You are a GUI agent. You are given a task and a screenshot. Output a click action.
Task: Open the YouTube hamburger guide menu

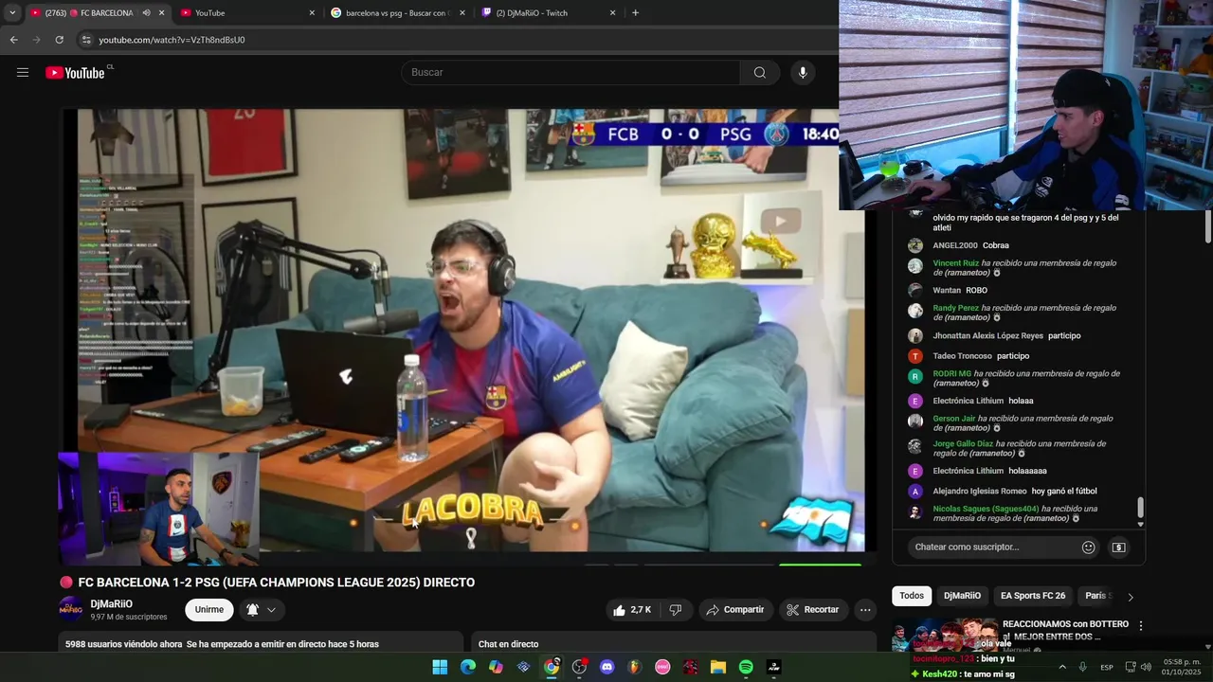pos(23,73)
